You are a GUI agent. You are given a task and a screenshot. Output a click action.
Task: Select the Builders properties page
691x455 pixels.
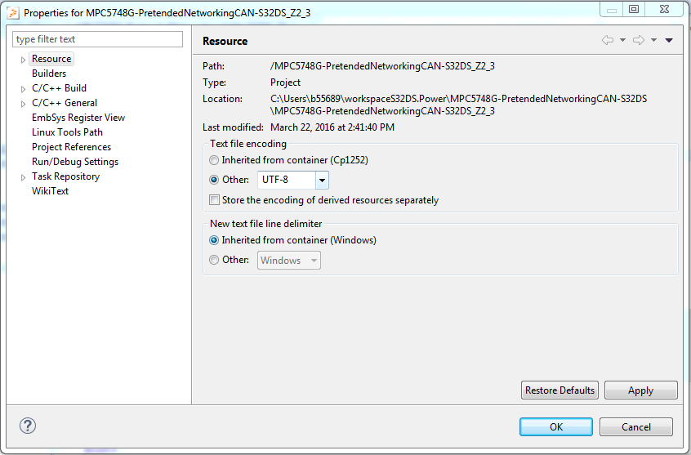coord(49,74)
